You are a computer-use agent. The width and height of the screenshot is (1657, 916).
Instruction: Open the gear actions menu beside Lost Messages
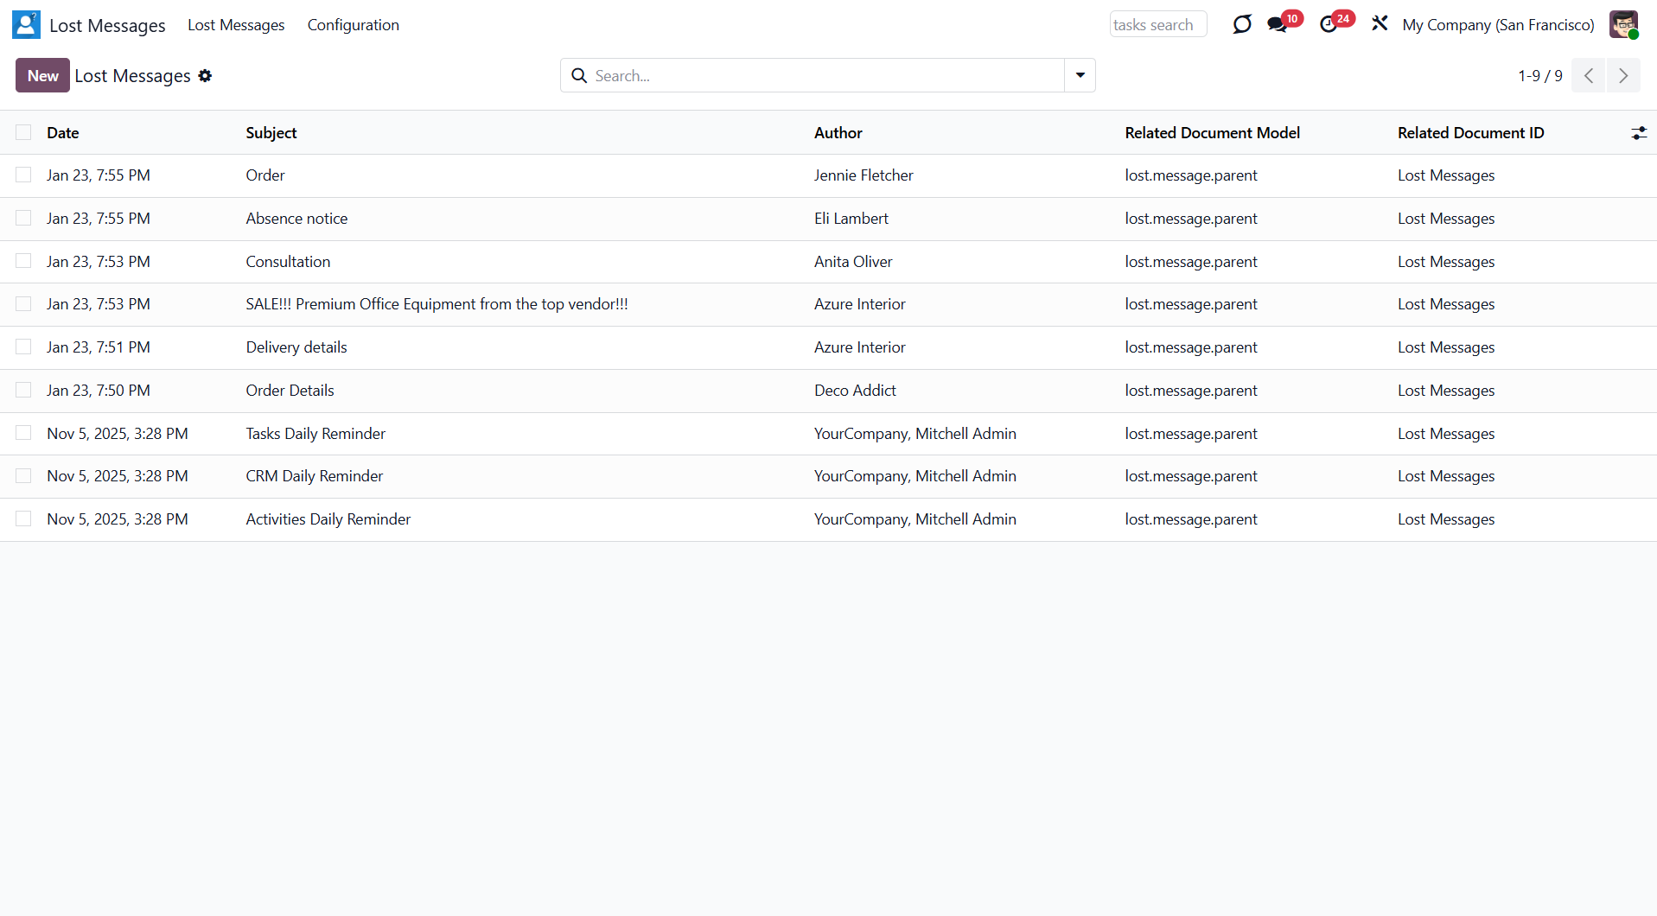[x=205, y=76]
